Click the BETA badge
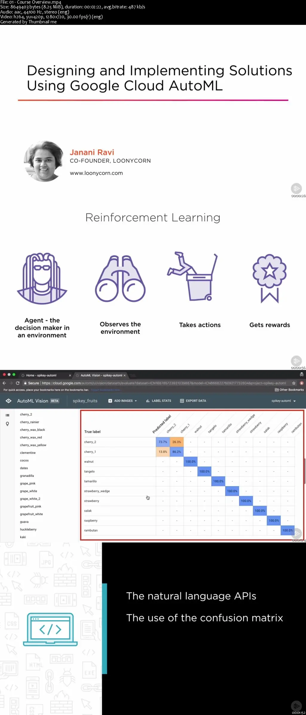 click(x=55, y=401)
